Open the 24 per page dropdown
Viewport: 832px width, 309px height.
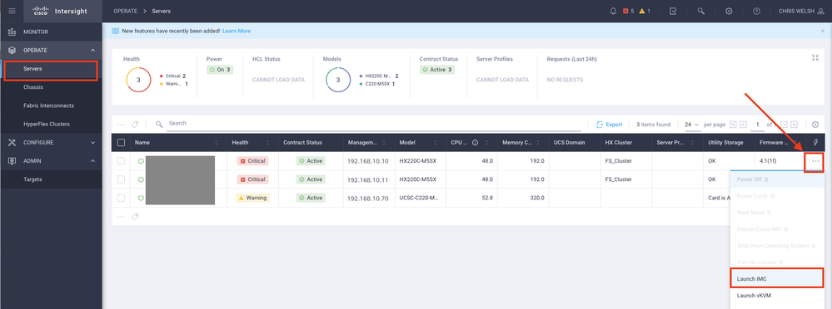(x=692, y=125)
